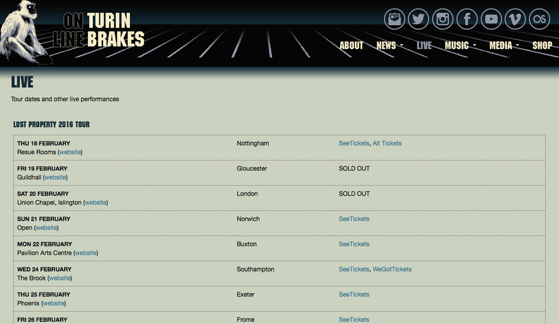Viewport: 559px width, 324px height.
Task: Click the tour dates description text
Action: tap(65, 99)
